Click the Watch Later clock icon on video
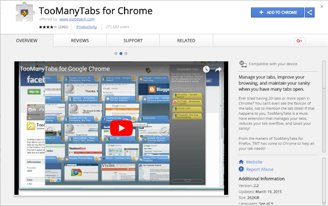Screen dimensions: 328x206 (206, 69)
